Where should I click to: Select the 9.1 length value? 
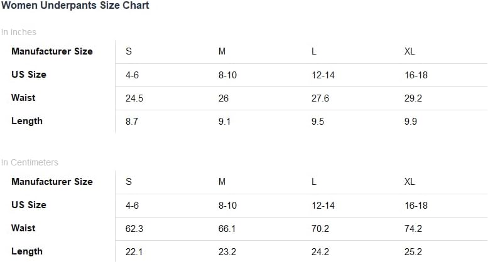coord(224,122)
